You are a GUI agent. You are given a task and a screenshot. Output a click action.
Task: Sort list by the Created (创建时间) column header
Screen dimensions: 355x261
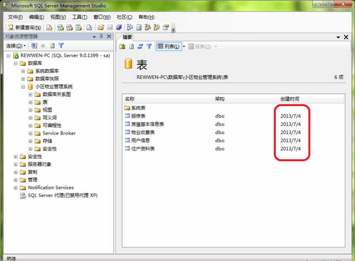pos(311,99)
